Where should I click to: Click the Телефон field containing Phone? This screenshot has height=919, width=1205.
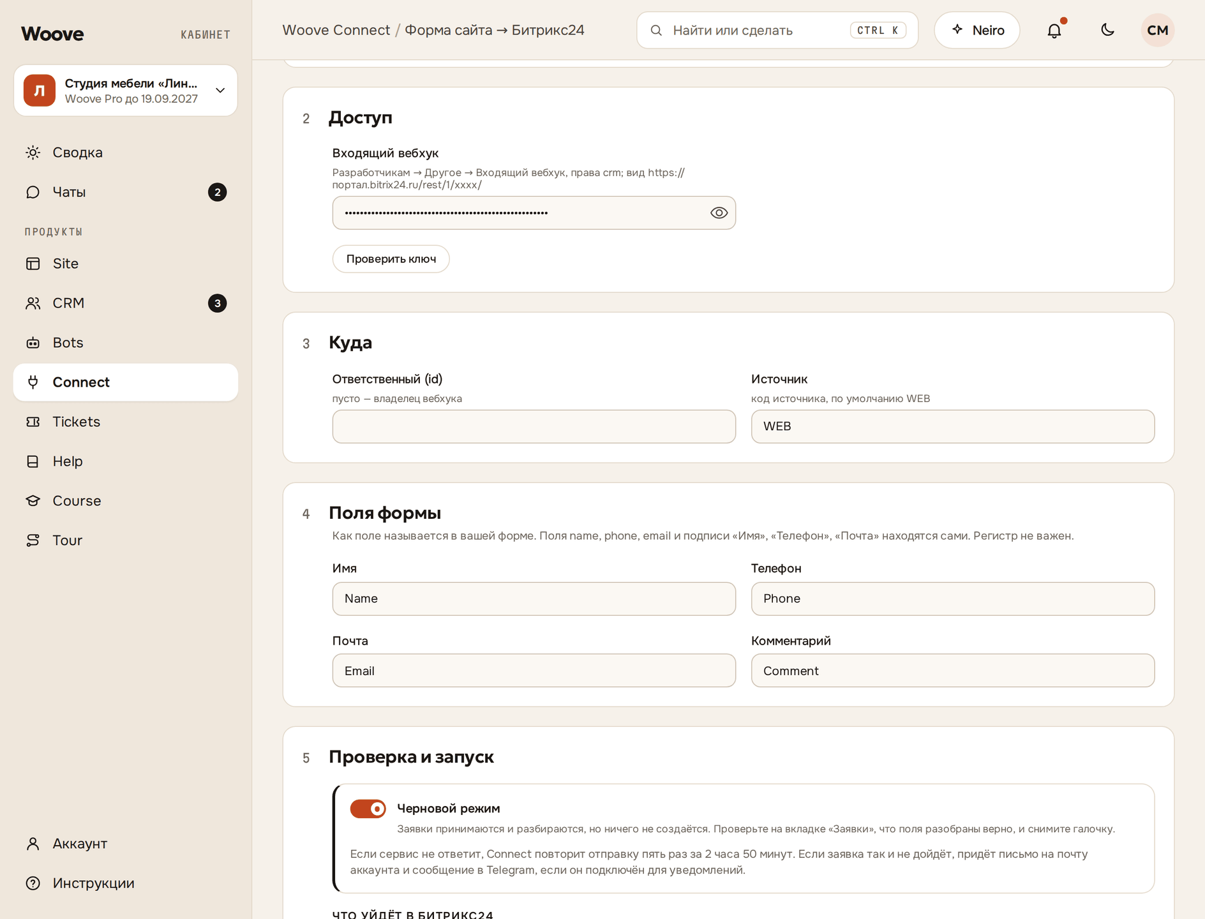953,599
